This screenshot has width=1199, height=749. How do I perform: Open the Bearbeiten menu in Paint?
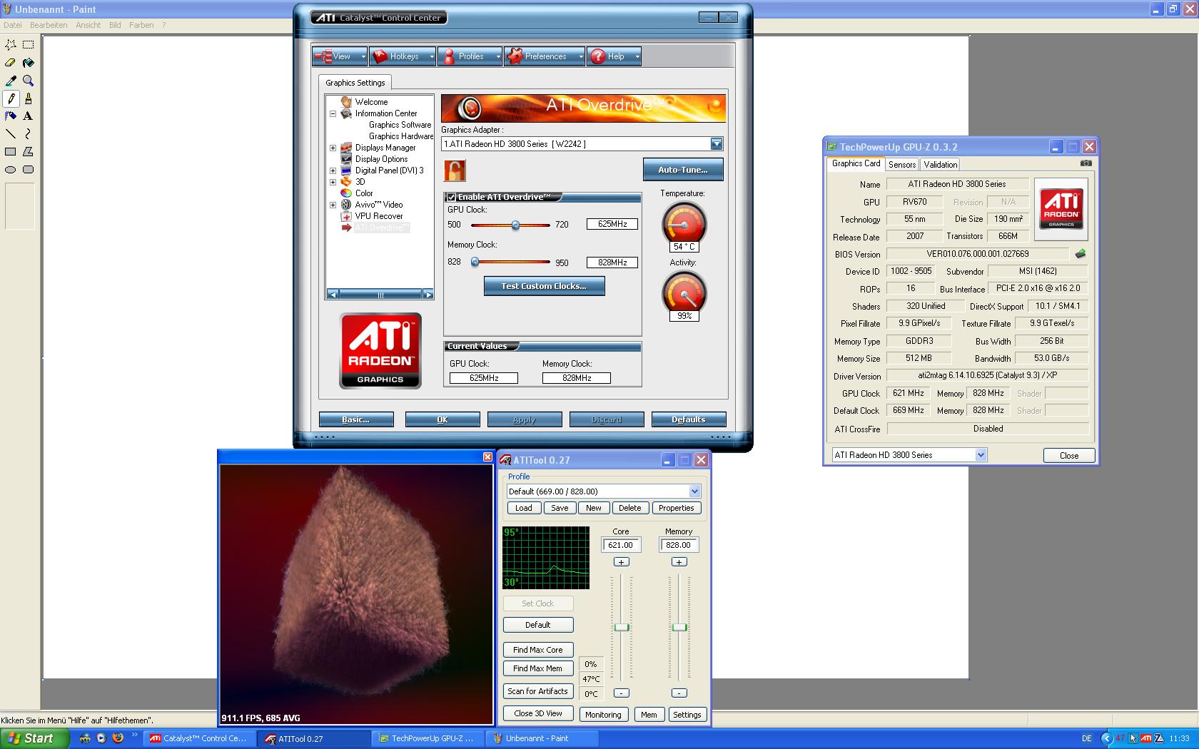(49, 25)
